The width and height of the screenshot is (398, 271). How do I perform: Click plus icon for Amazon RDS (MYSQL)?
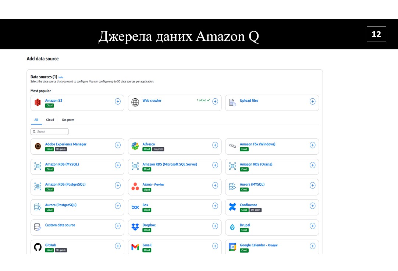(118, 165)
